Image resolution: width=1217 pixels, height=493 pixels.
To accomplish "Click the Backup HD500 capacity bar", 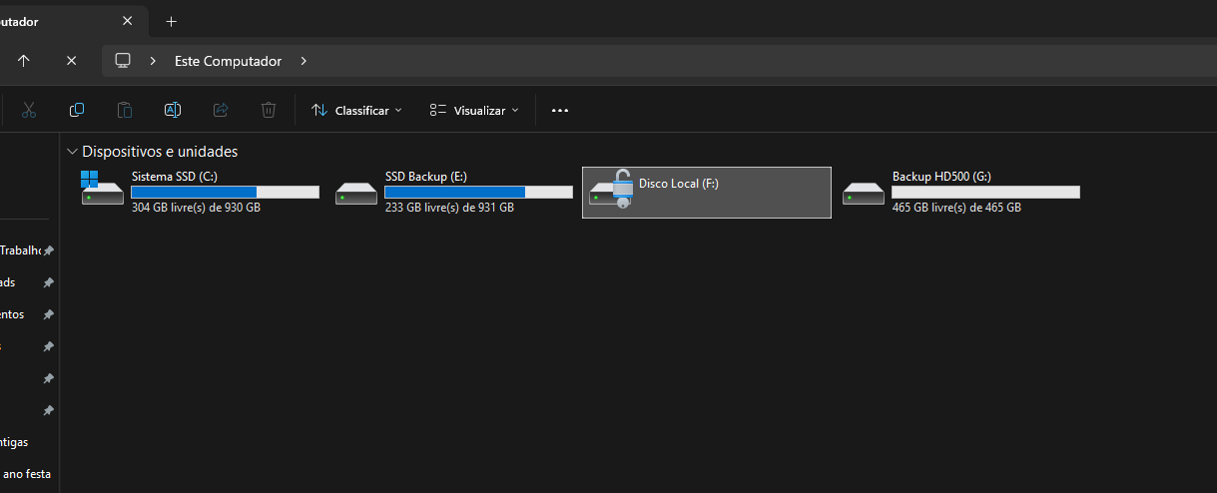I will tap(986, 192).
